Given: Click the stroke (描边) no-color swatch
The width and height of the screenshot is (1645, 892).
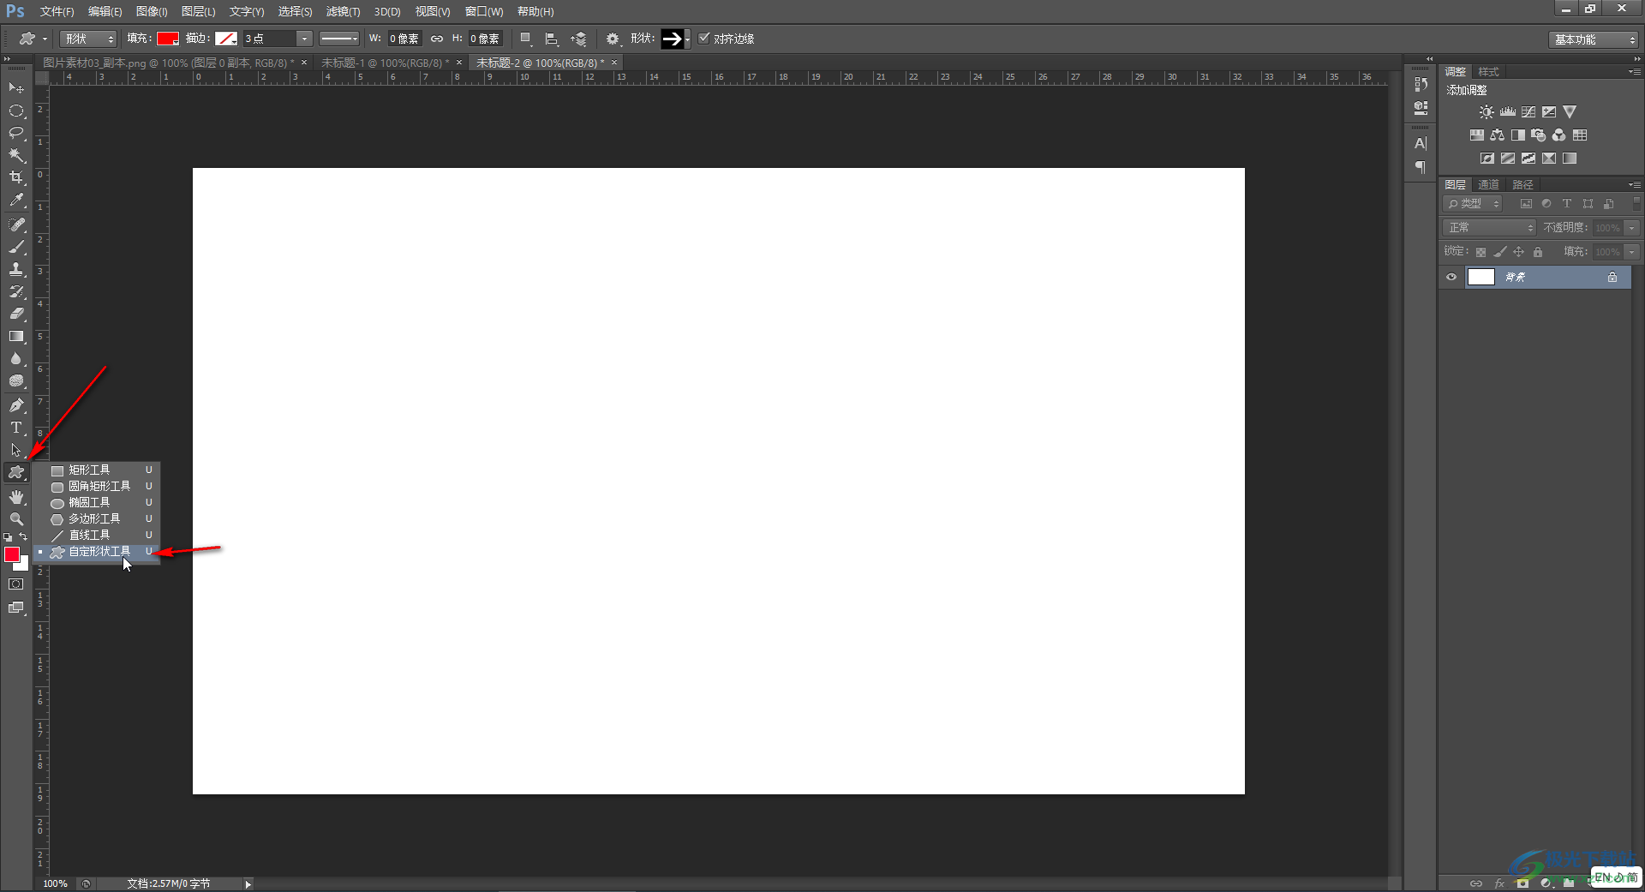Looking at the screenshot, I should (226, 39).
